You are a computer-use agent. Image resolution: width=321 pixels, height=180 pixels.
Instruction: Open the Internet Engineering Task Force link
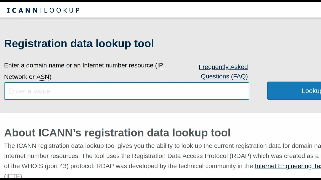pyautogui.click(x=288, y=166)
